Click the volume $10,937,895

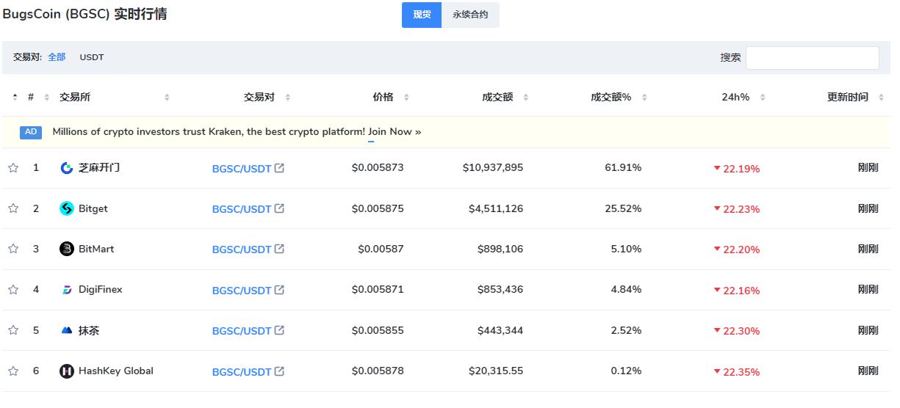(x=493, y=168)
